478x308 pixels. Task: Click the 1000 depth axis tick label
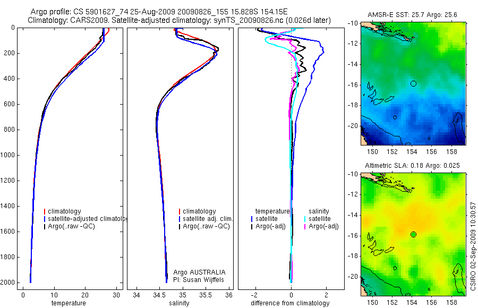click(8, 155)
